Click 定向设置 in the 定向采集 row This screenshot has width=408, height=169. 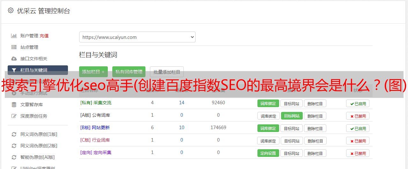(268, 153)
